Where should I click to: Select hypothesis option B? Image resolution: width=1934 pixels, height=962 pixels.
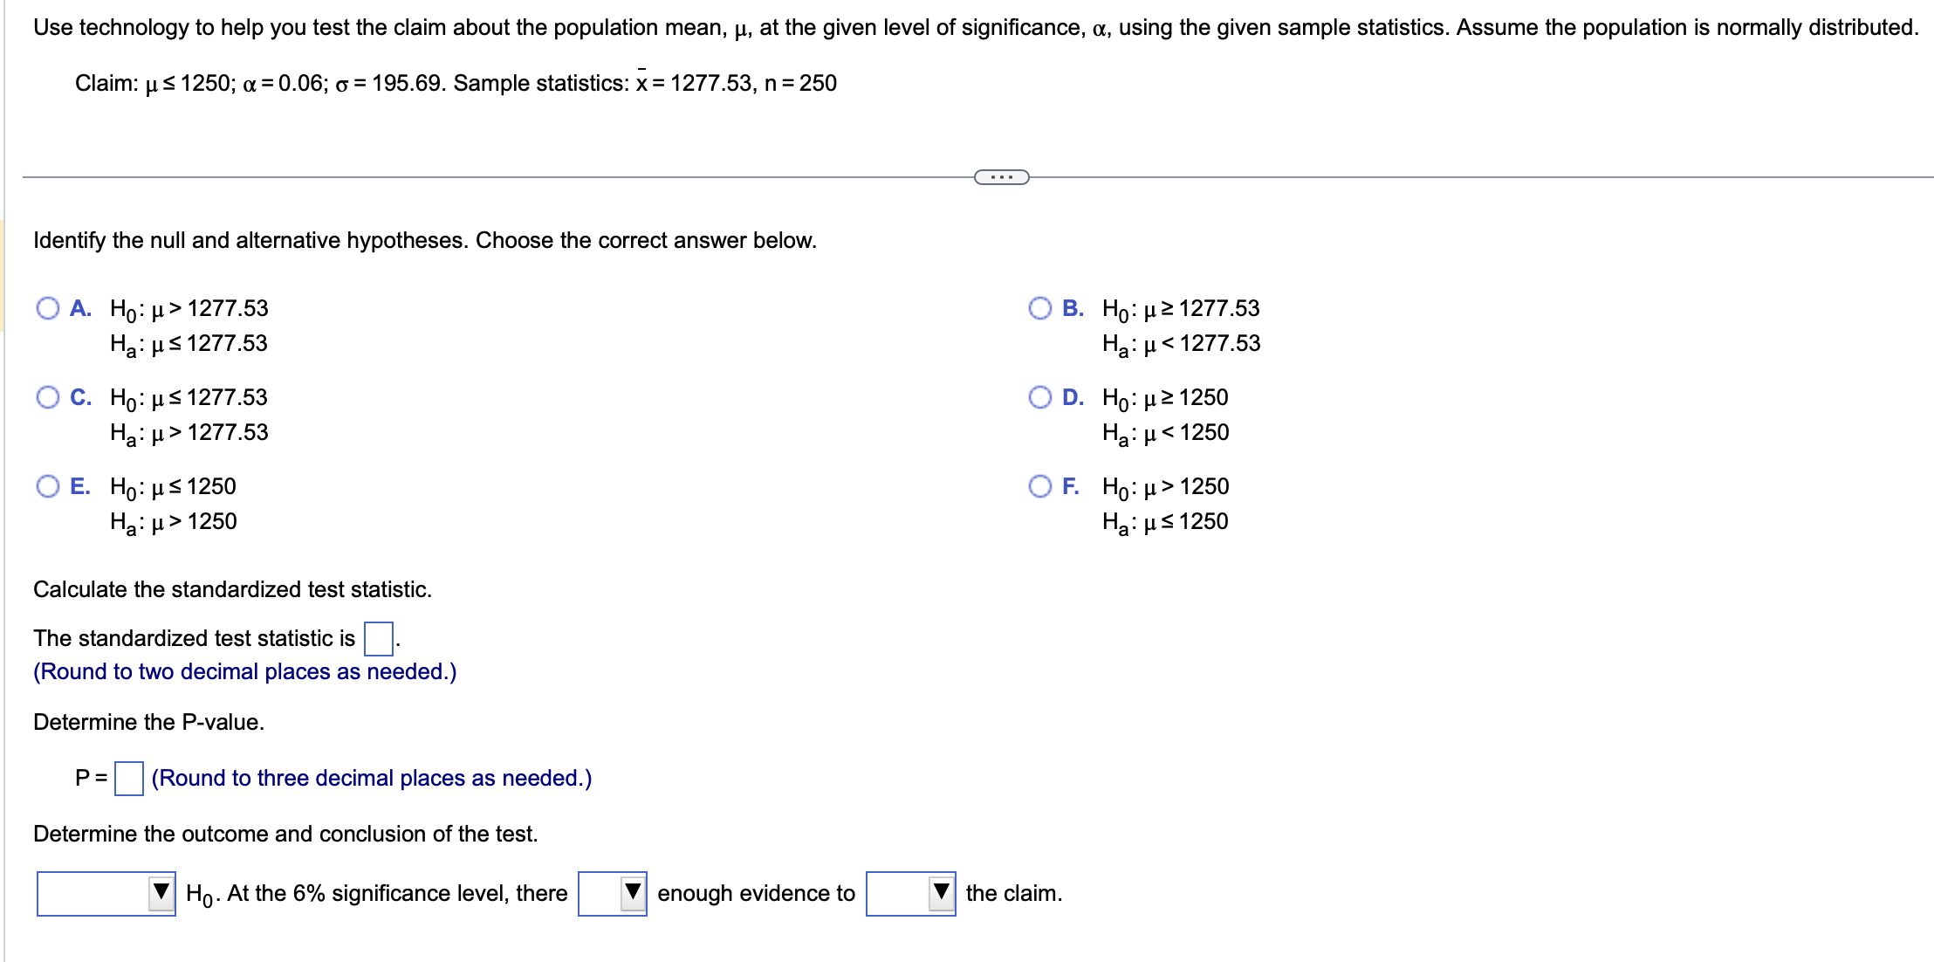click(x=1040, y=306)
